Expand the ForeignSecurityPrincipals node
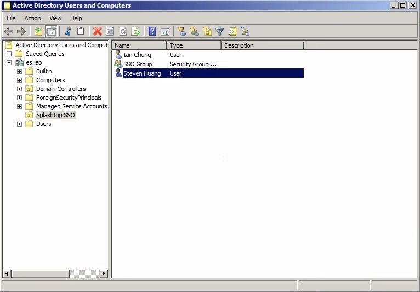 [19, 98]
